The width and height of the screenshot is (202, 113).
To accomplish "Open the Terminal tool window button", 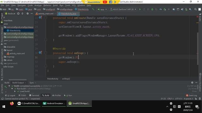I will pyautogui.click(x=34, y=95).
